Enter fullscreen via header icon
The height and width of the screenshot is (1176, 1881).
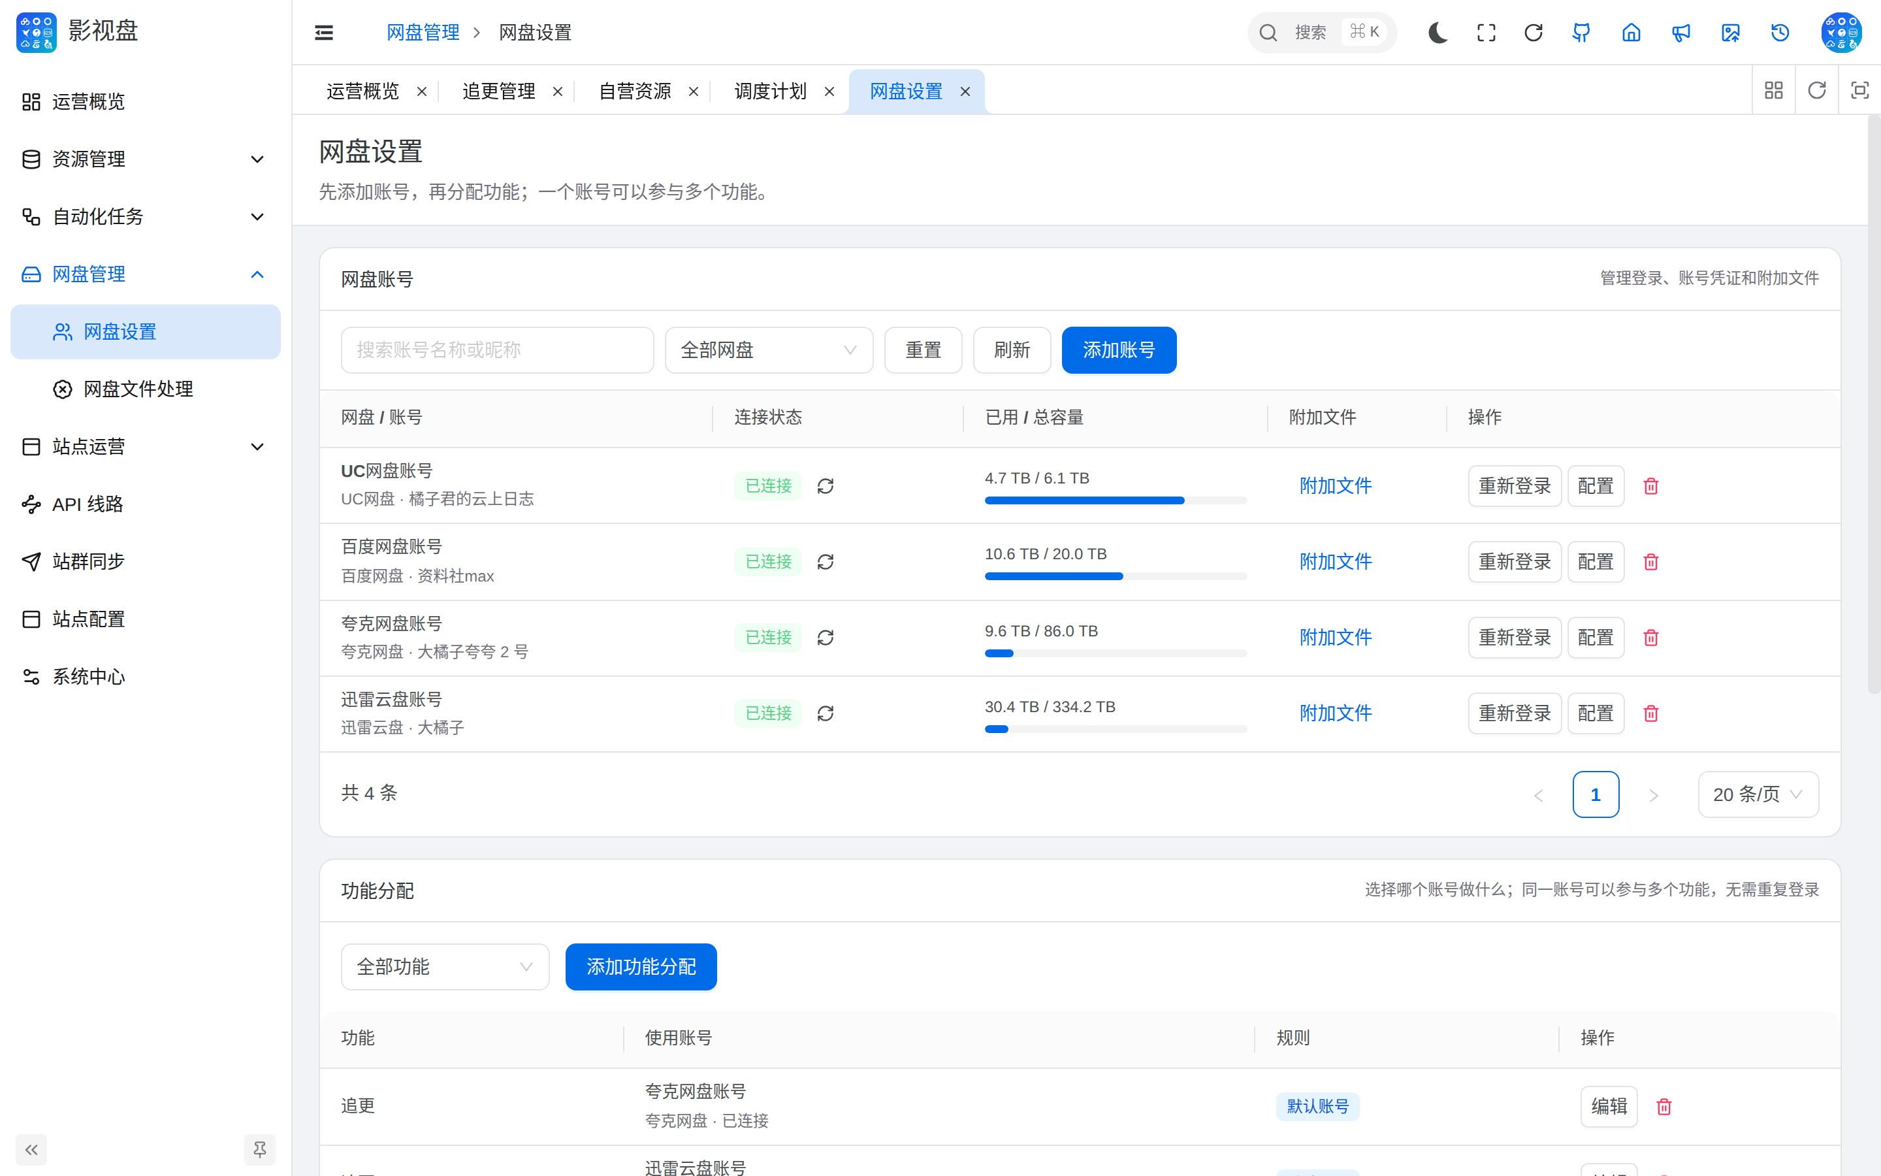(1486, 32)
